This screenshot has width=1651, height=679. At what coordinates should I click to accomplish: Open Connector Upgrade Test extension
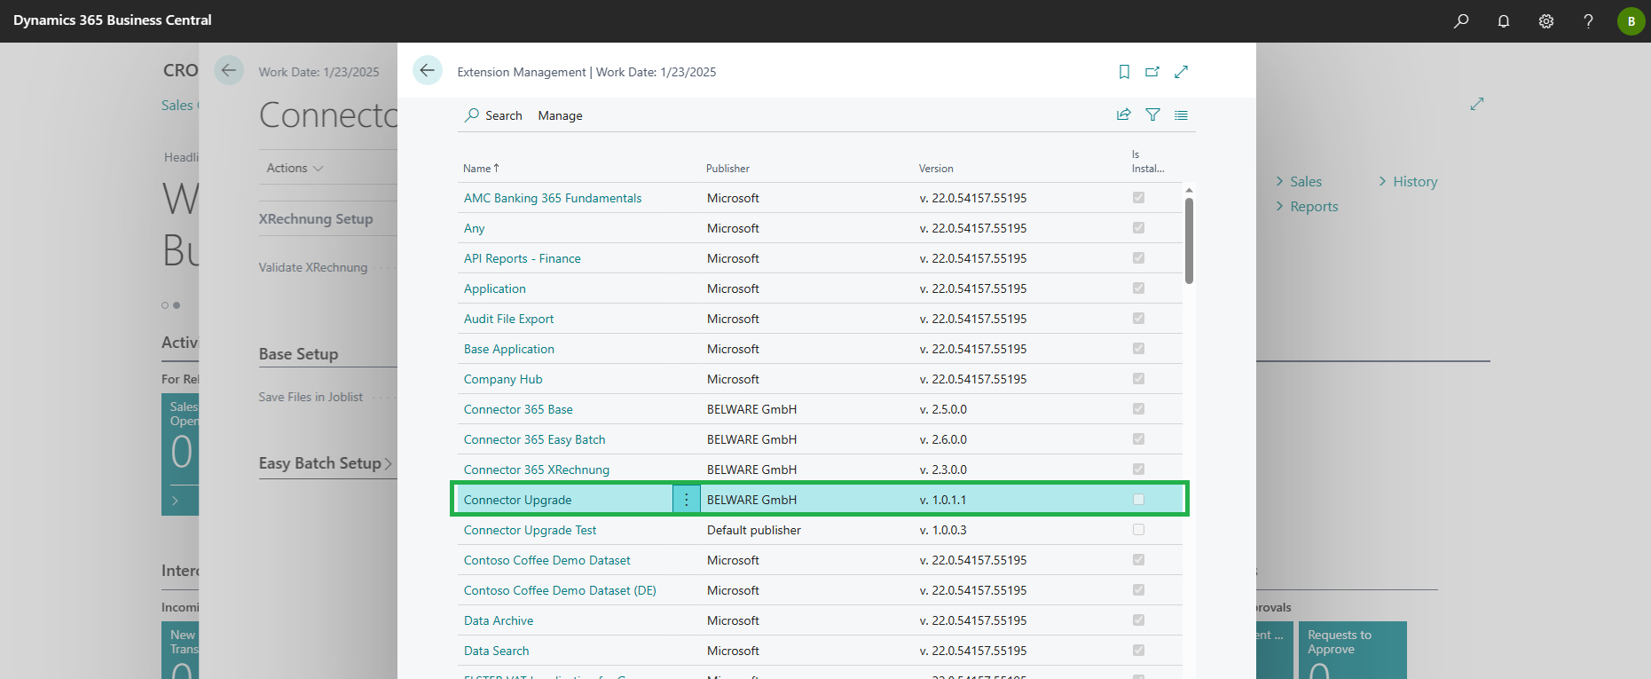click(530, 530)
